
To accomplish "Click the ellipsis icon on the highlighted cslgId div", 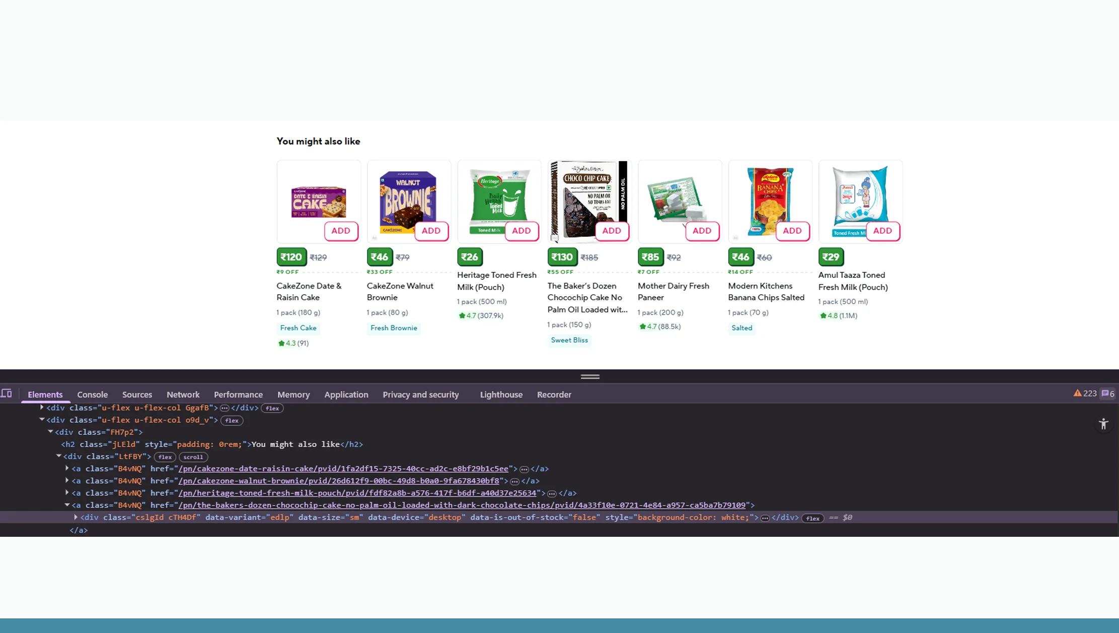I will [765, 517].
